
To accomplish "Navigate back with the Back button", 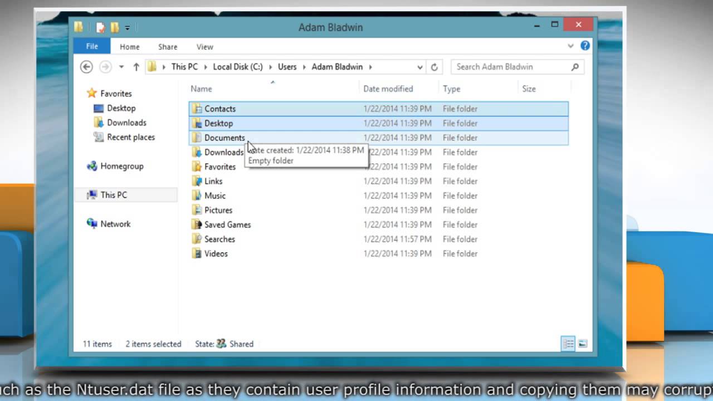I will [x=86, y=66].
